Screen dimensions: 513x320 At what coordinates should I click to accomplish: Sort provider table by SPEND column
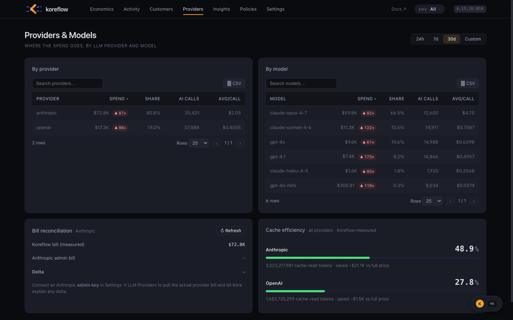(119, 99)
